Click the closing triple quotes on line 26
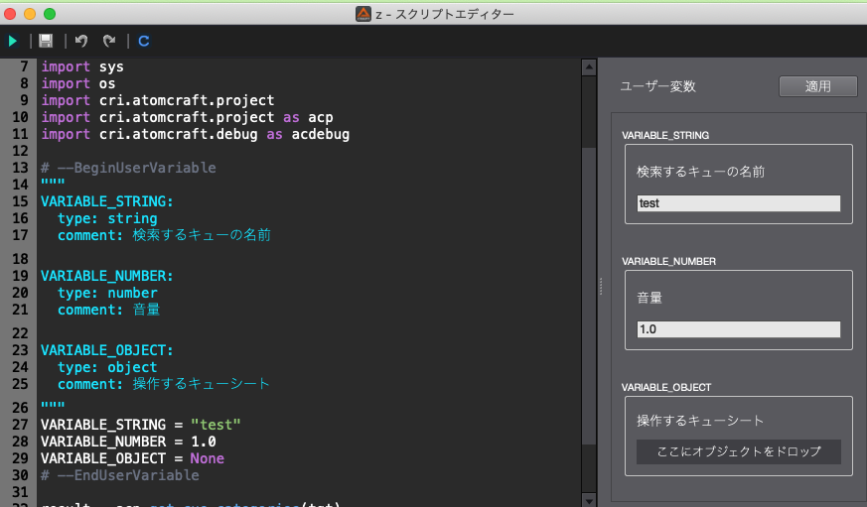 [53, 406]
